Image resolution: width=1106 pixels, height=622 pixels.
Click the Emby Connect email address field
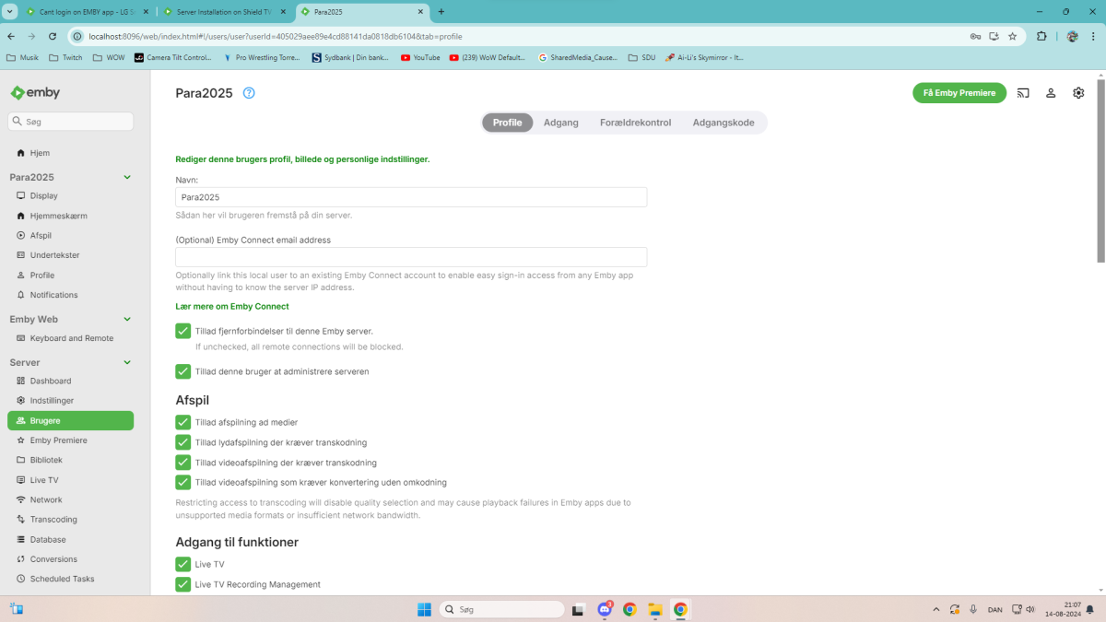coord(411,256)
